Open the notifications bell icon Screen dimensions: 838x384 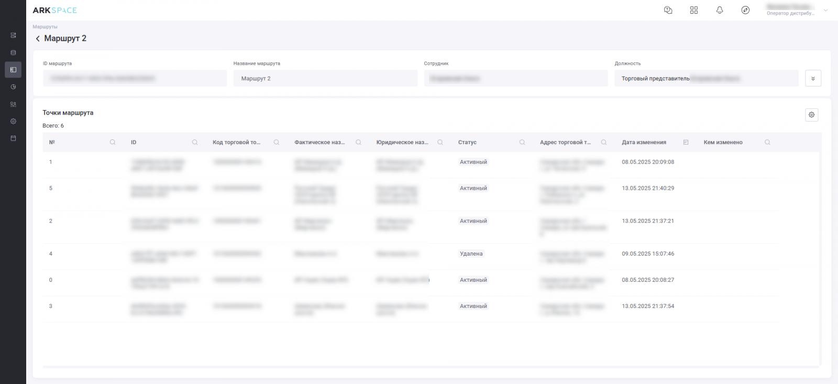pos(720,10)
